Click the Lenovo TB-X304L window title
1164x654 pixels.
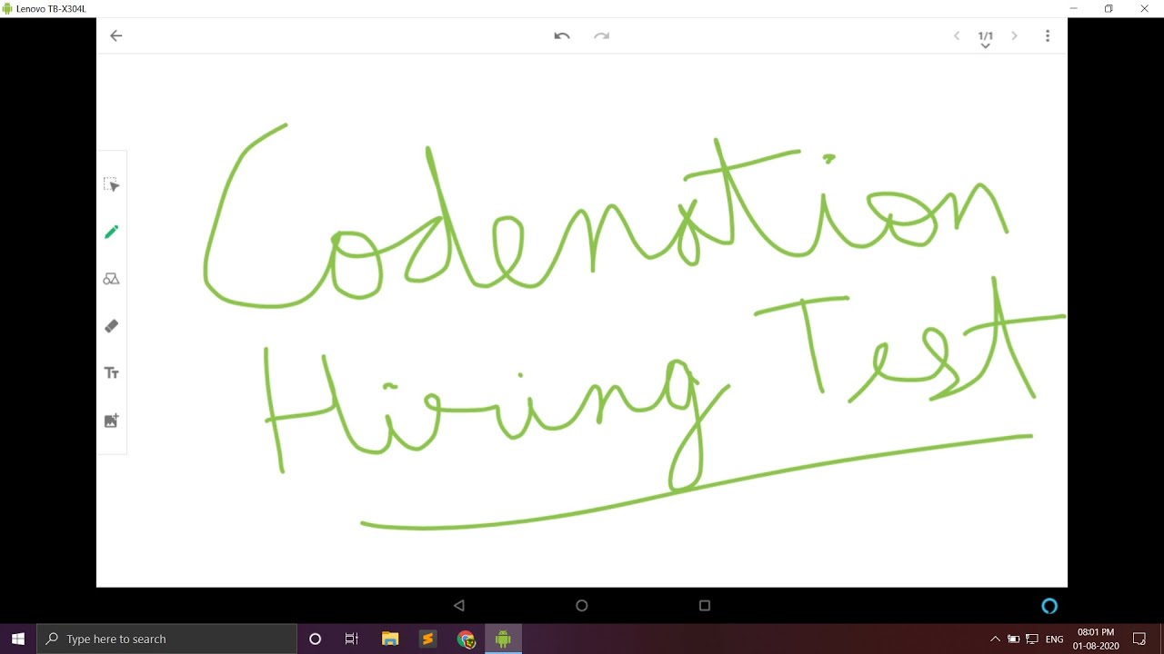51,8
